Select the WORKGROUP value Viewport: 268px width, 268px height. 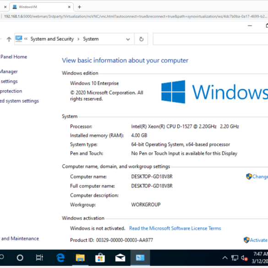(x=146, y=205)
